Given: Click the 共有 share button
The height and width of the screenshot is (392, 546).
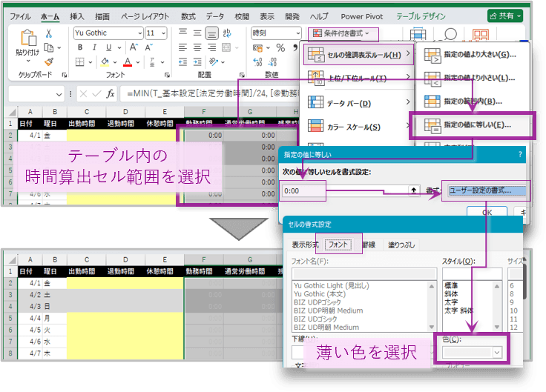Looking at the screenshot, I should pos(505,16).
